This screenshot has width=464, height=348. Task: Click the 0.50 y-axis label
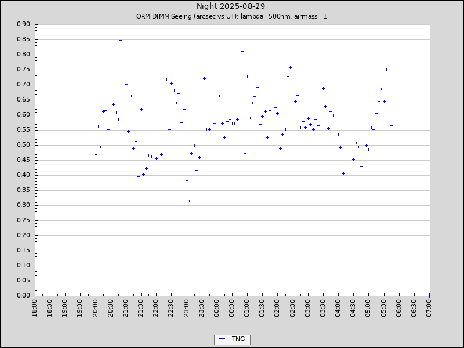tap(24, 145)
